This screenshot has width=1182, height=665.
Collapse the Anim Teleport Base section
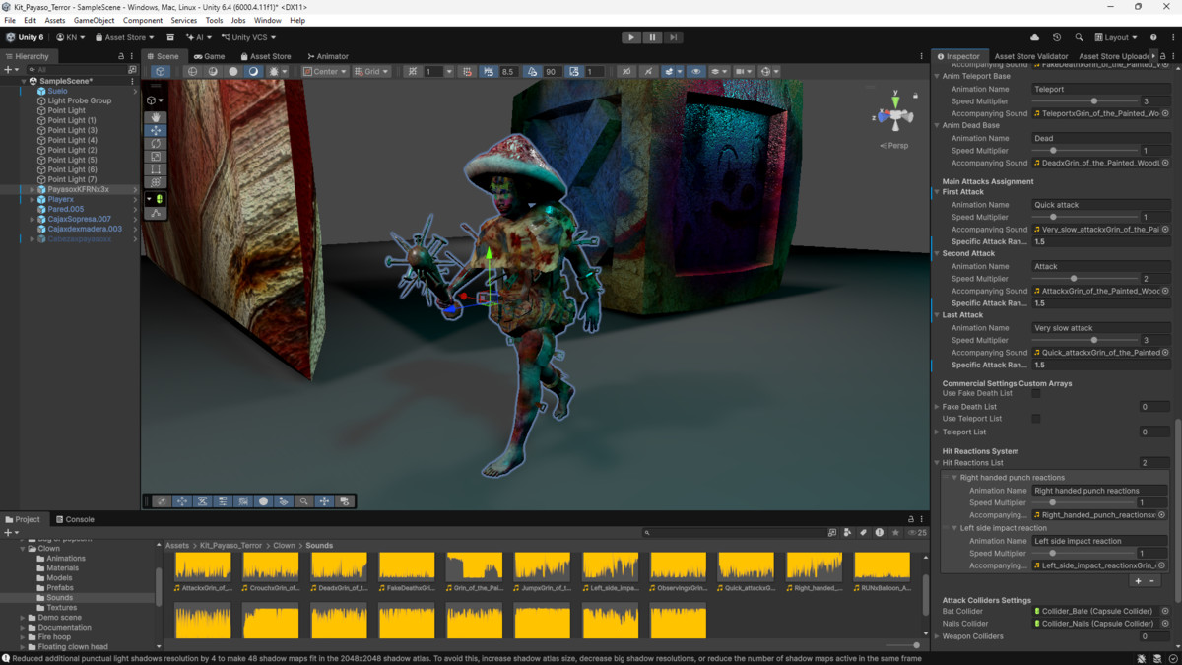pyautogui.click(x=937, y=76)
